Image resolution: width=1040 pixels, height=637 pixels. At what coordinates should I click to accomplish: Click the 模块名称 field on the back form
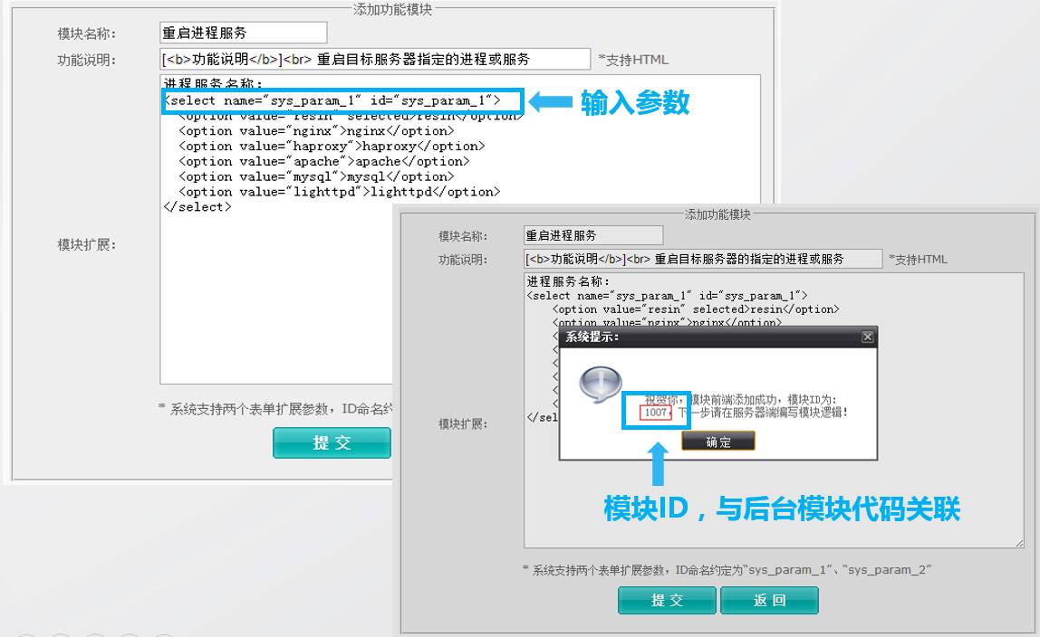592,234
